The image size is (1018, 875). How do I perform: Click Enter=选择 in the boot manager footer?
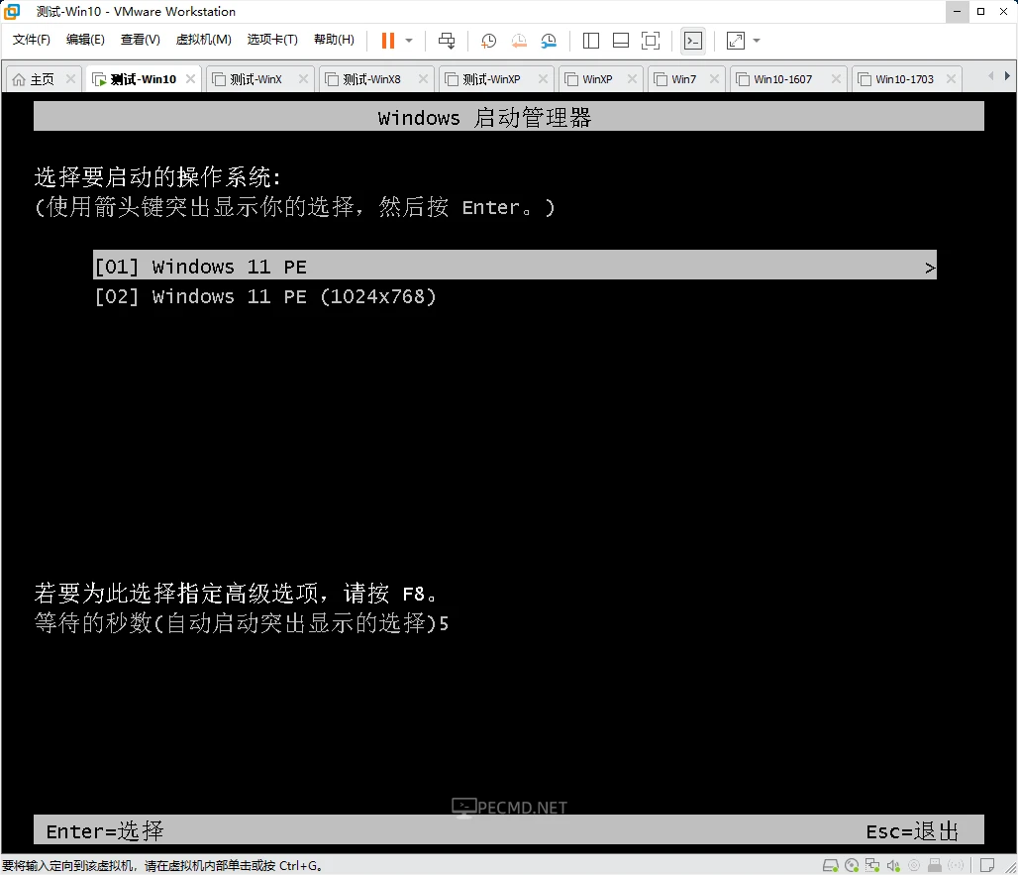105,830
